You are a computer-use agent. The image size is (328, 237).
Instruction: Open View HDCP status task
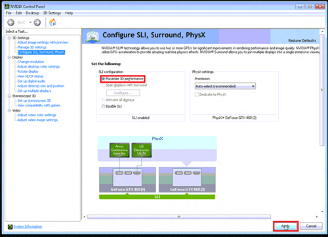[x=30, y=76]
